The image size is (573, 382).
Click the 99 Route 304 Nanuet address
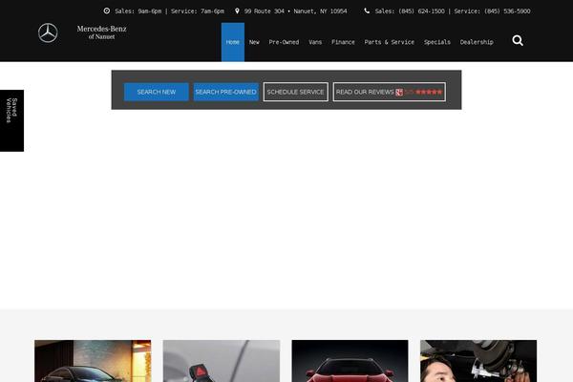tap(296, 11)
